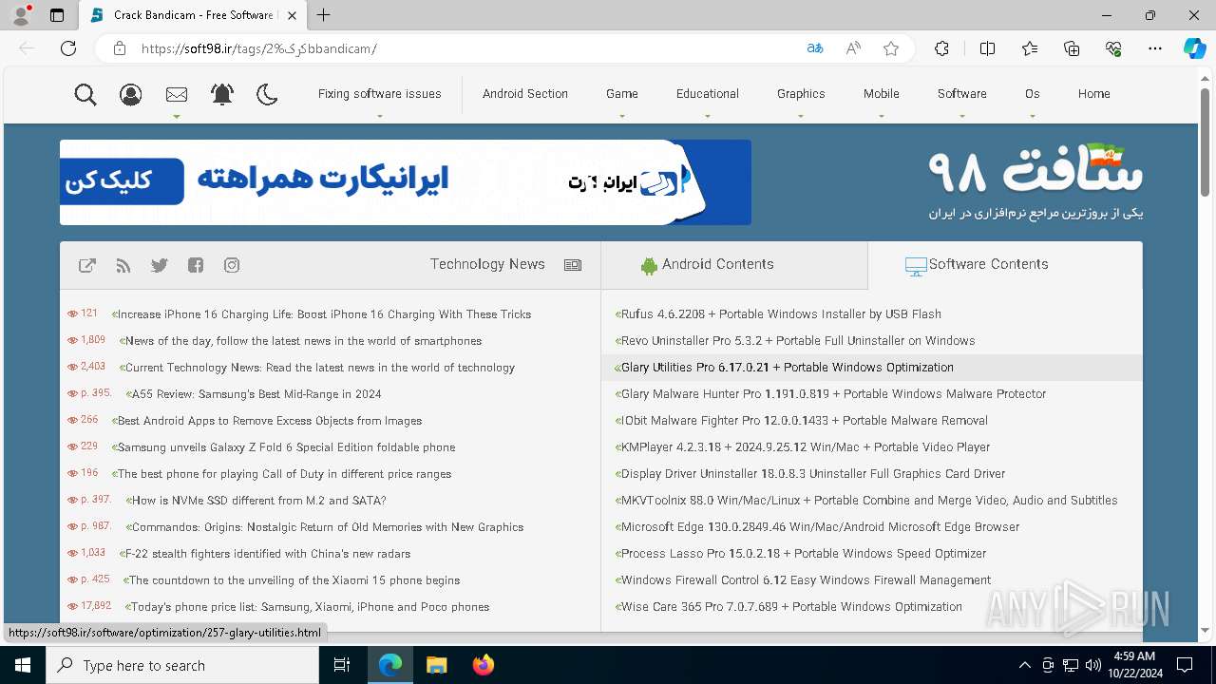Viewport: 1216px width, 684px height.
Task: Open iPhone 16 Charging Life news
Action: (x=324, y=314)
